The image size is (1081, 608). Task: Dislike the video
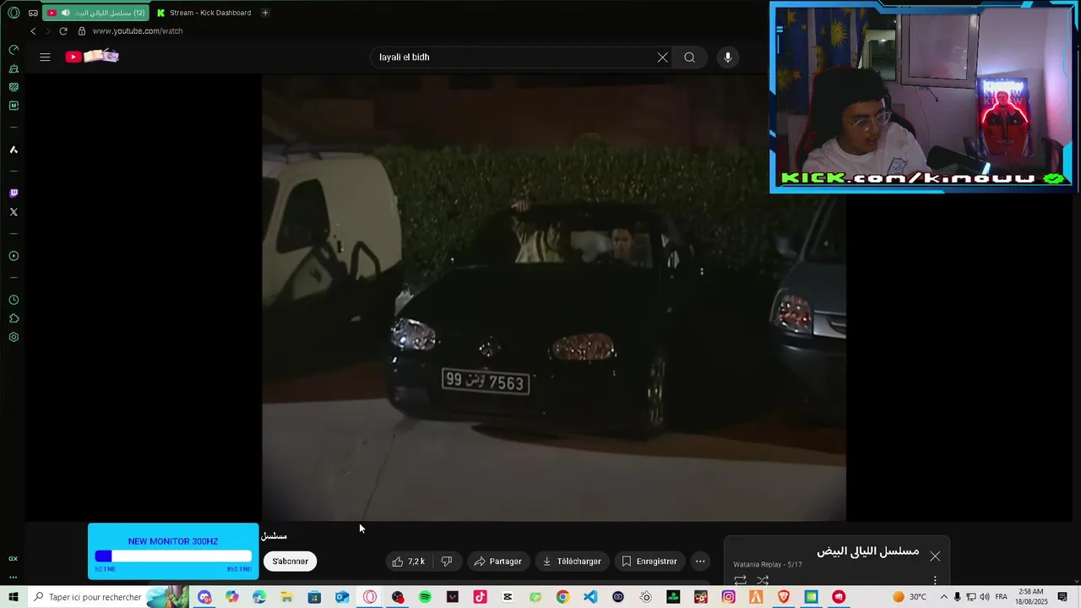447,562
